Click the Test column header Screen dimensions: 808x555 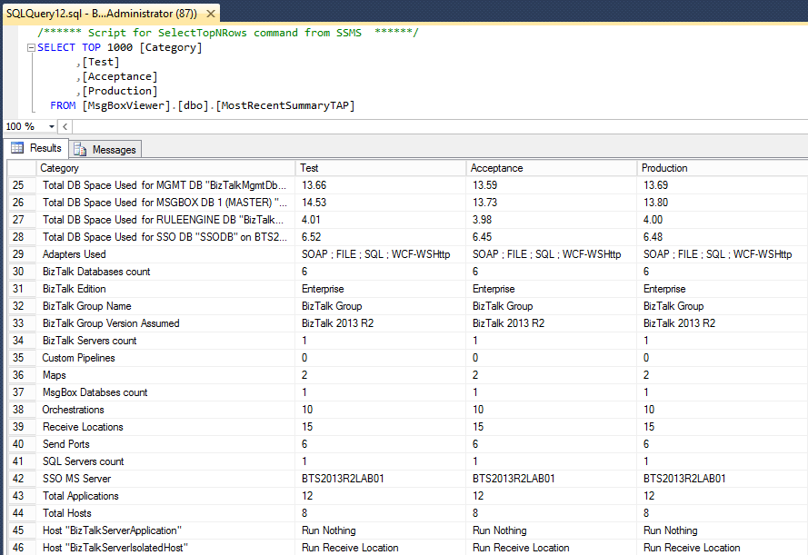click(x=381, y=168)
